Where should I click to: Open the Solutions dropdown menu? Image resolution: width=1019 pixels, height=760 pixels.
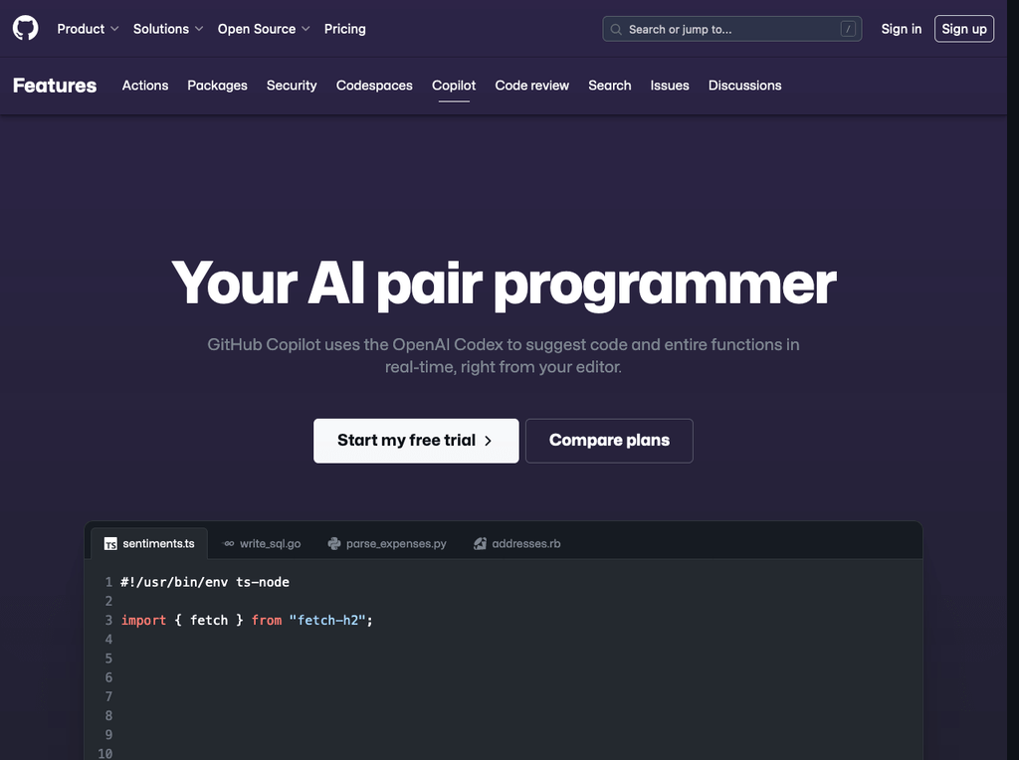click(168, 29)
